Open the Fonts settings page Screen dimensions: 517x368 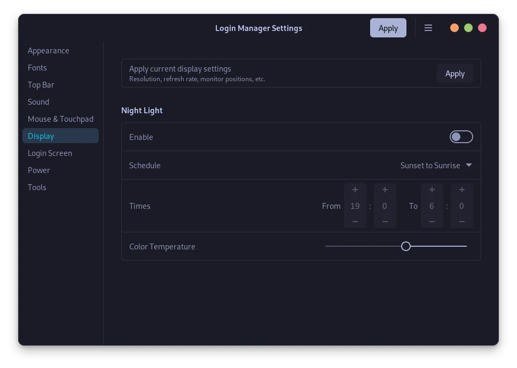pyautogui.click(x=37, y=67)
